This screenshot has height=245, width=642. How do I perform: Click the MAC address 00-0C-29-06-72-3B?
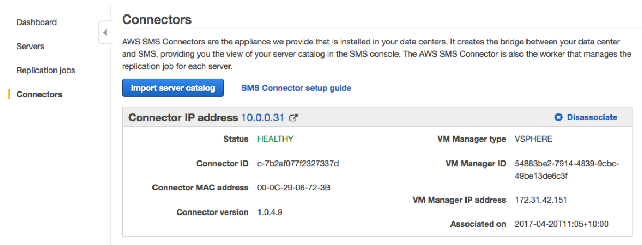pos(294,188)
